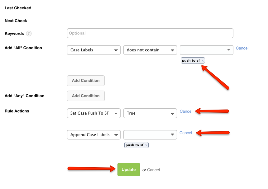Click the Keywords help question mark icon
Screen dimensions: 268x189
tap(29, 34)
